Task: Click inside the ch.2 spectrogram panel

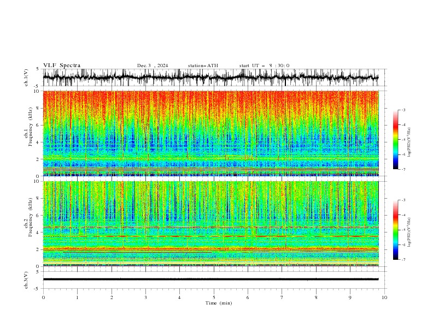Action: [210, 224]
